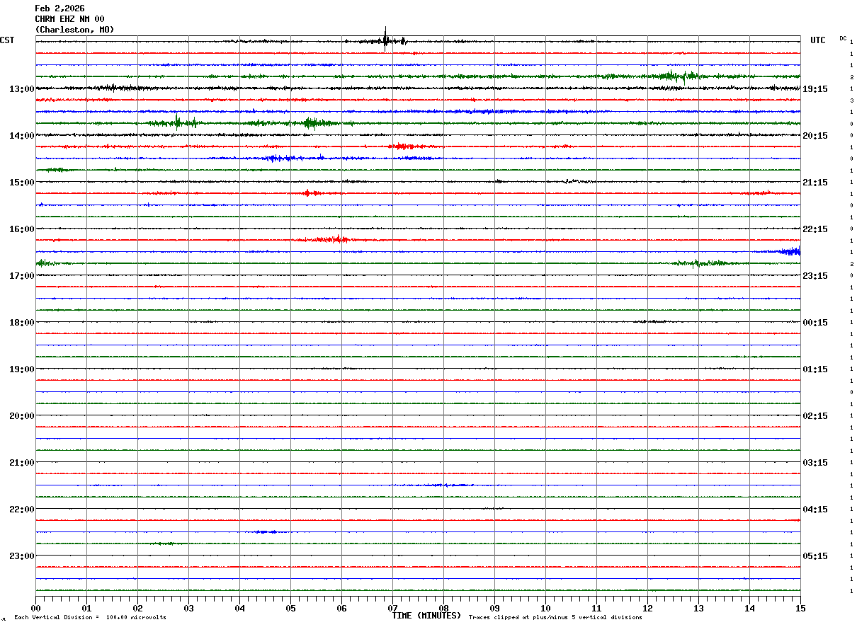
Task: Click the 03 minute axis tick label
Action: (189, 608)
